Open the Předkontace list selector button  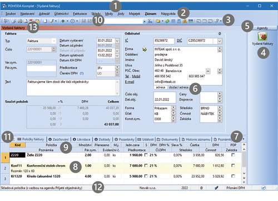pyautogui.click(x=117, y=68)
